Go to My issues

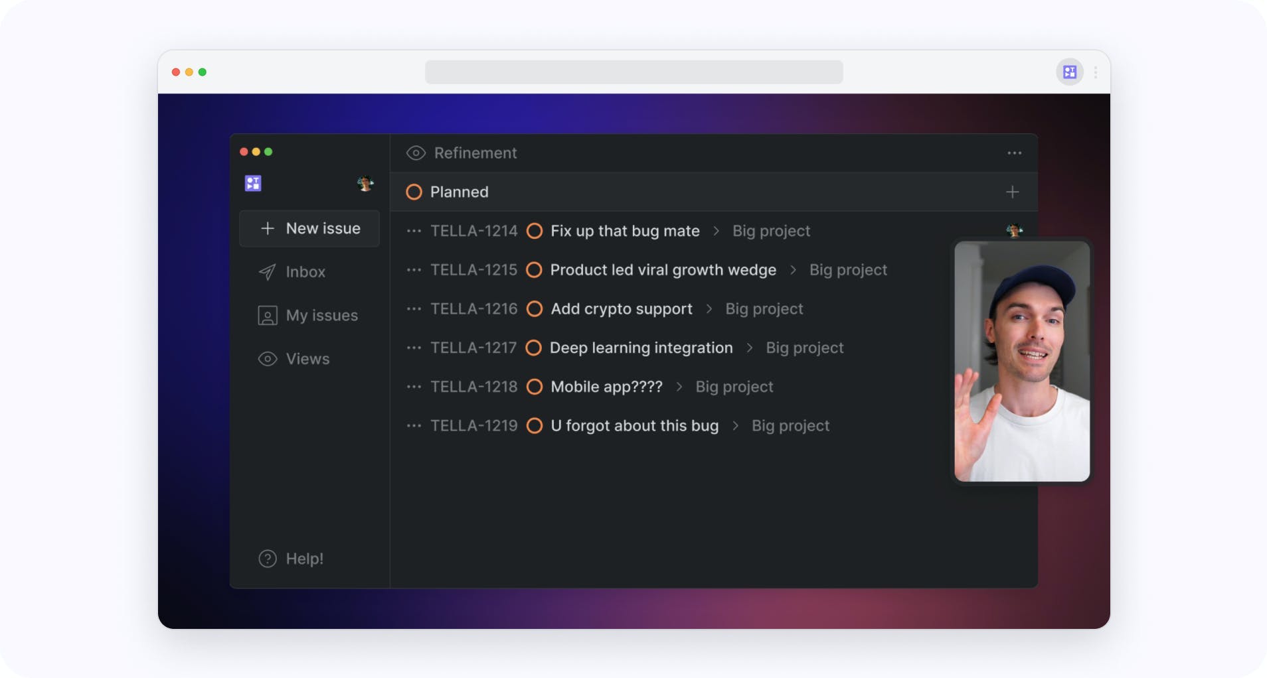point(307,315)
